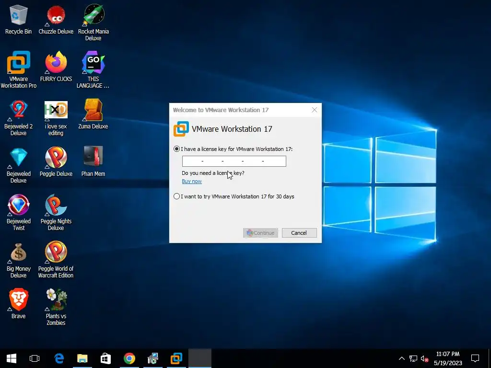Cancel the VMware Workstation 17 dialog
The height and width of the screenshot is (368, 491).
click(x=299, y=233)
